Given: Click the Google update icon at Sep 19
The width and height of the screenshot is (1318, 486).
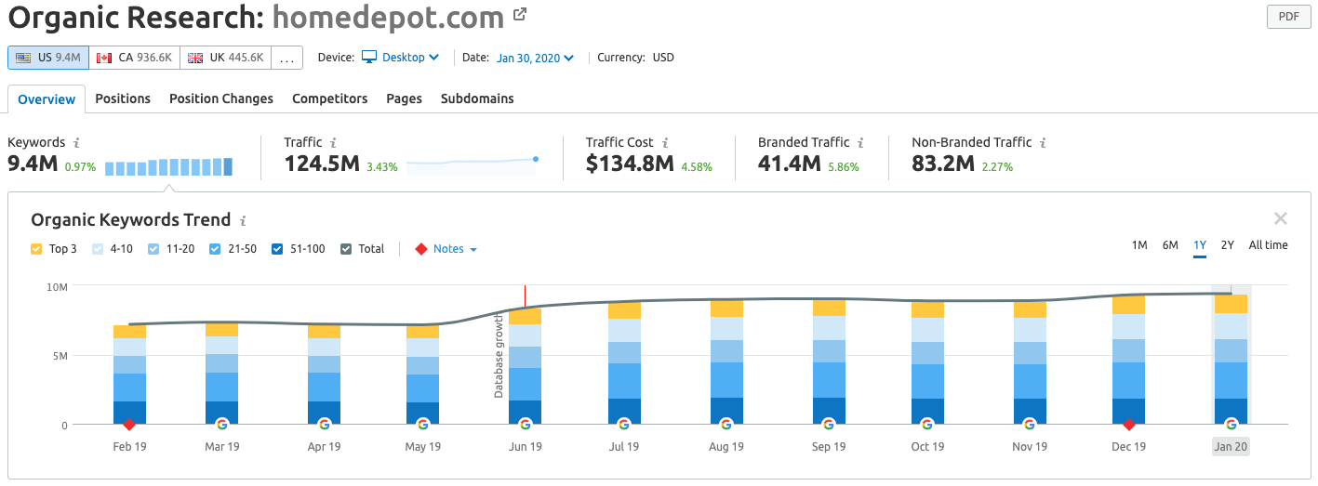Looking at the screenshot, I should pyautogui.click(x=828, y=424).
